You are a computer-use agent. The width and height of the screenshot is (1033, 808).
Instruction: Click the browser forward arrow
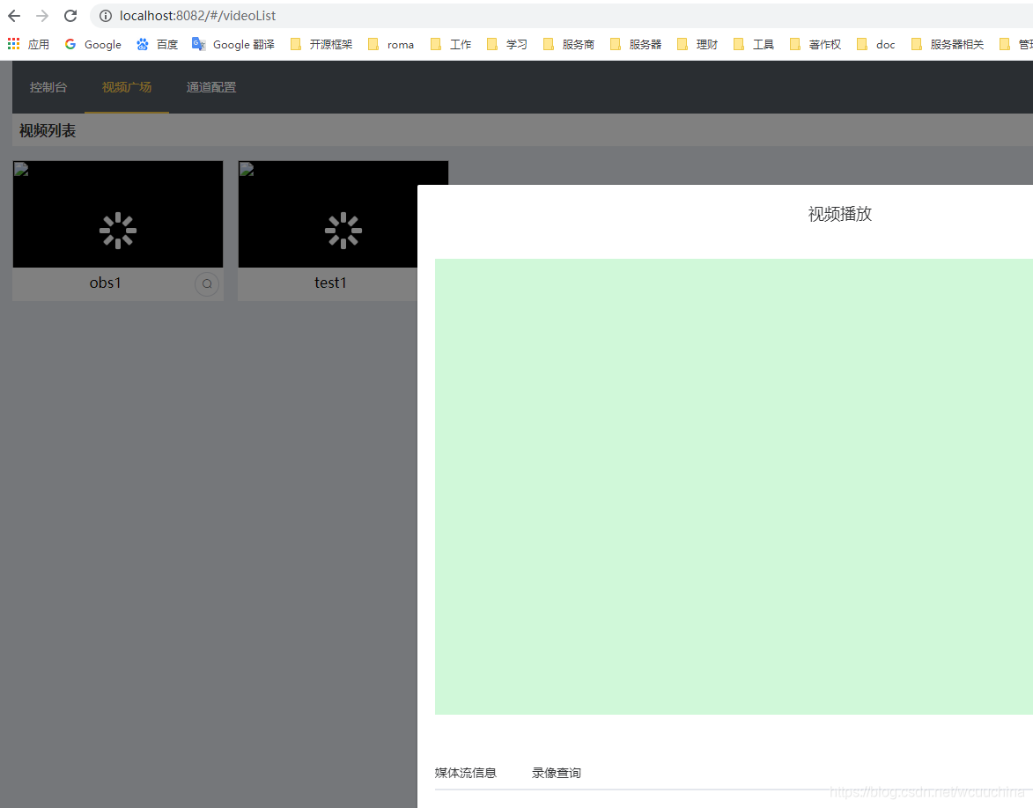(41, 15)
